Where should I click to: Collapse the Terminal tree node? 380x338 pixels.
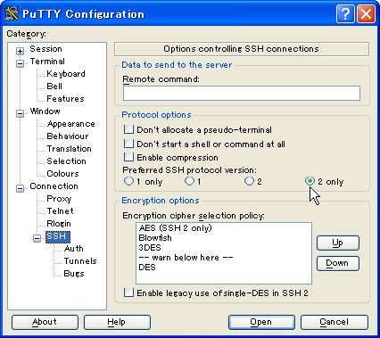[x=20, y=63]
